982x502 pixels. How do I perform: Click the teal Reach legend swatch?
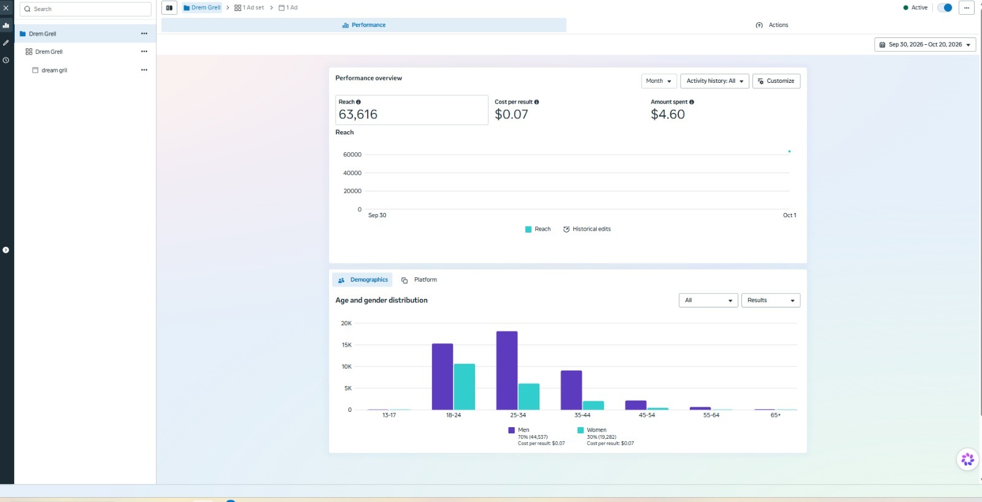pyautogui.click(x=528, y=230)
